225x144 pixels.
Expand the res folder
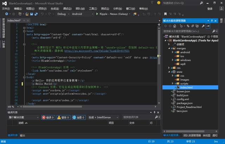(x=169, y=68)
